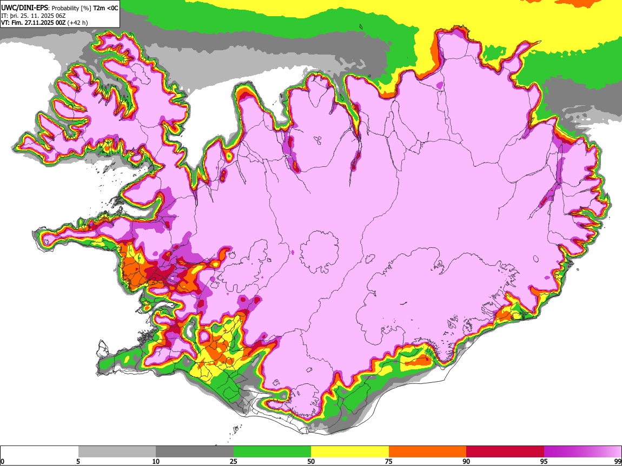Click the legend label '5'

coord(78,461)
